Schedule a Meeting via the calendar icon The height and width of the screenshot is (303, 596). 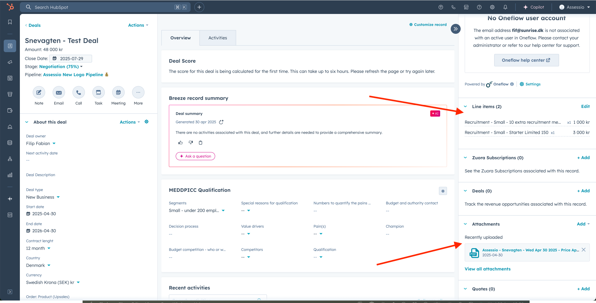point(118,92)
